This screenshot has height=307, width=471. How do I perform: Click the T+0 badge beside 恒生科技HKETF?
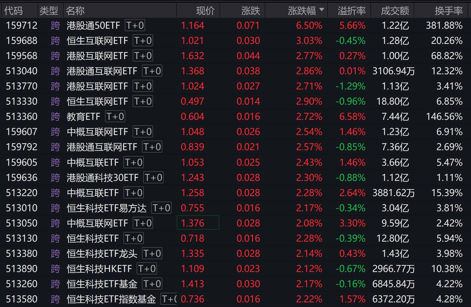pos(147,269)
